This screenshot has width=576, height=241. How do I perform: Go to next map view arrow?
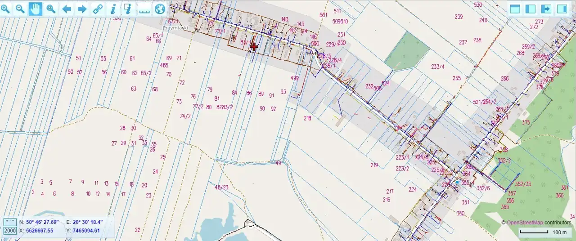pos(82,9)
